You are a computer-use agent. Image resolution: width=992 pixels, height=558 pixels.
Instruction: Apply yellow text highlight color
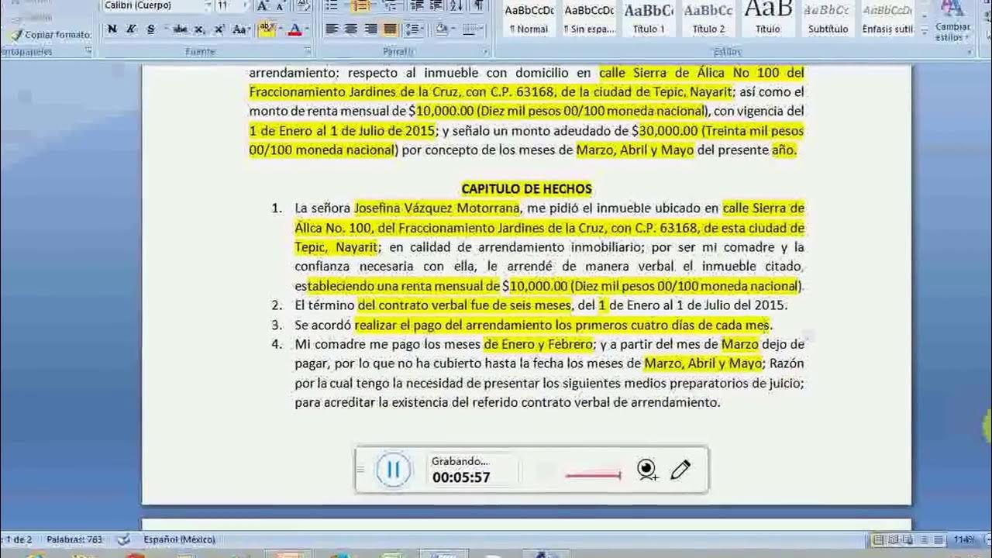tap(265, 29)
